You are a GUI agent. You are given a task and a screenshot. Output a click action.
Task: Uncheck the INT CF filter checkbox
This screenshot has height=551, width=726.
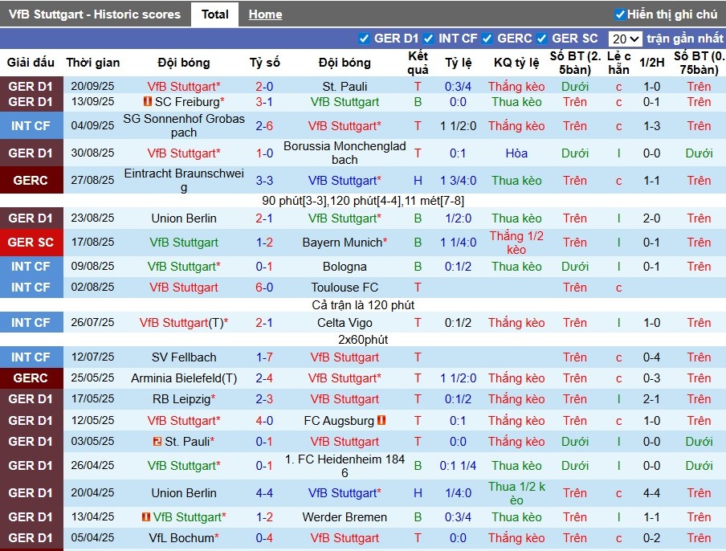(429, 39)
